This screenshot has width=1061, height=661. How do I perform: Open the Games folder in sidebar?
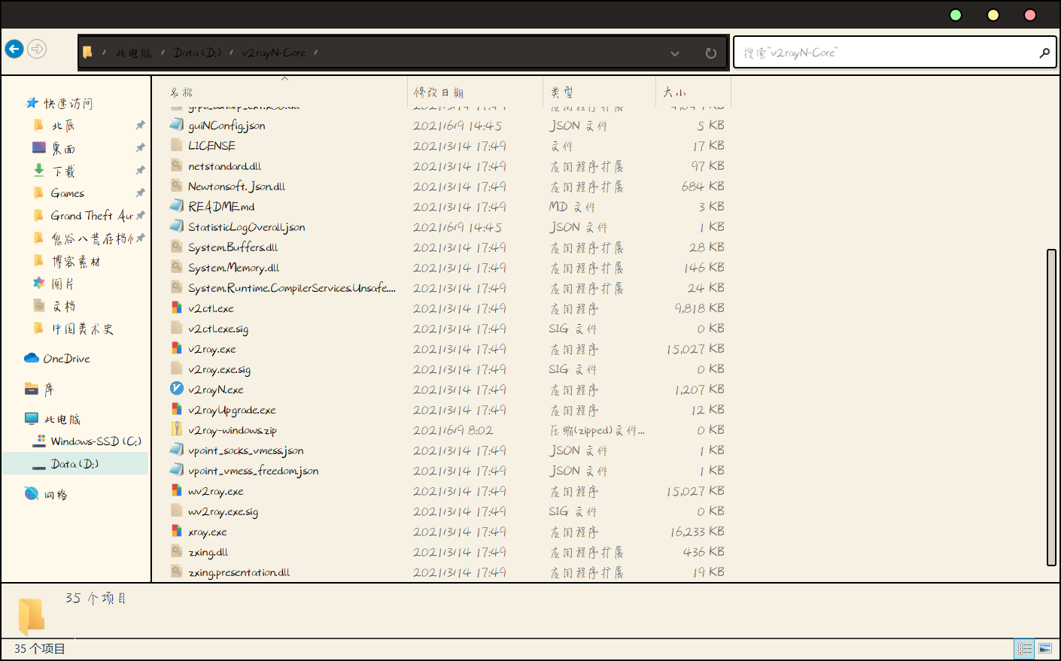click(67, 193)
